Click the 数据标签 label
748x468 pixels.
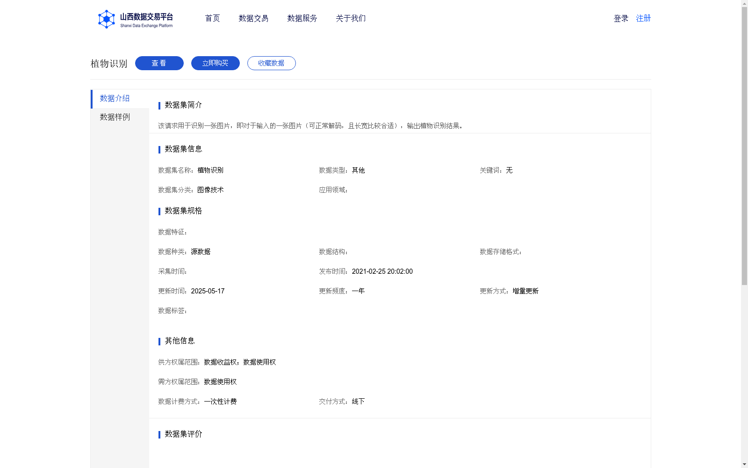173,311
